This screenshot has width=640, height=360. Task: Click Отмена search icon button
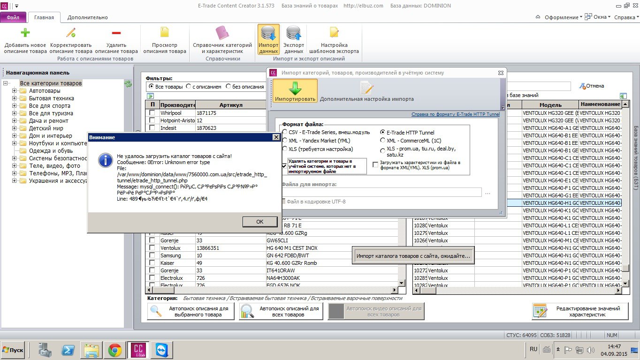coord(591,86)
